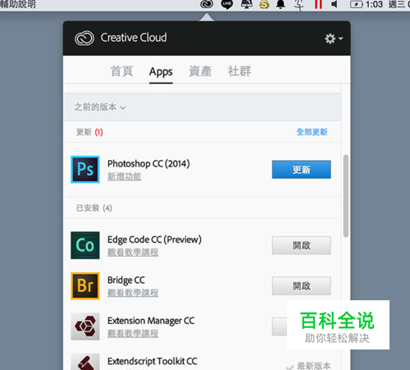The height and width of the screenshot is (370, 410).
Task: Click 開啟 button for Bridge CC
Action: click(x=301, y=286)
